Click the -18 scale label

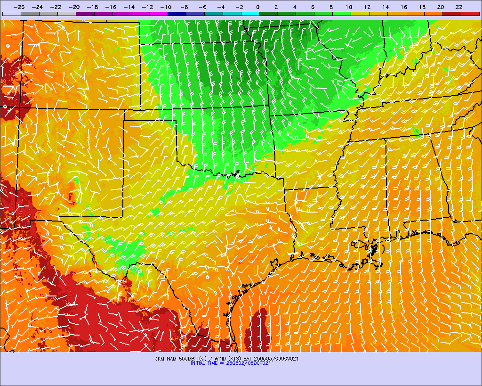[92, 7]
